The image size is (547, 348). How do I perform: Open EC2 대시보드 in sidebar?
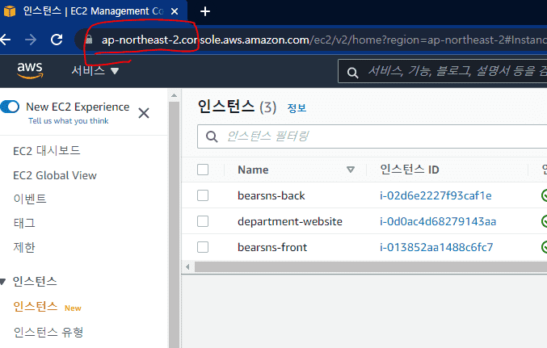(x=47, y=151)
